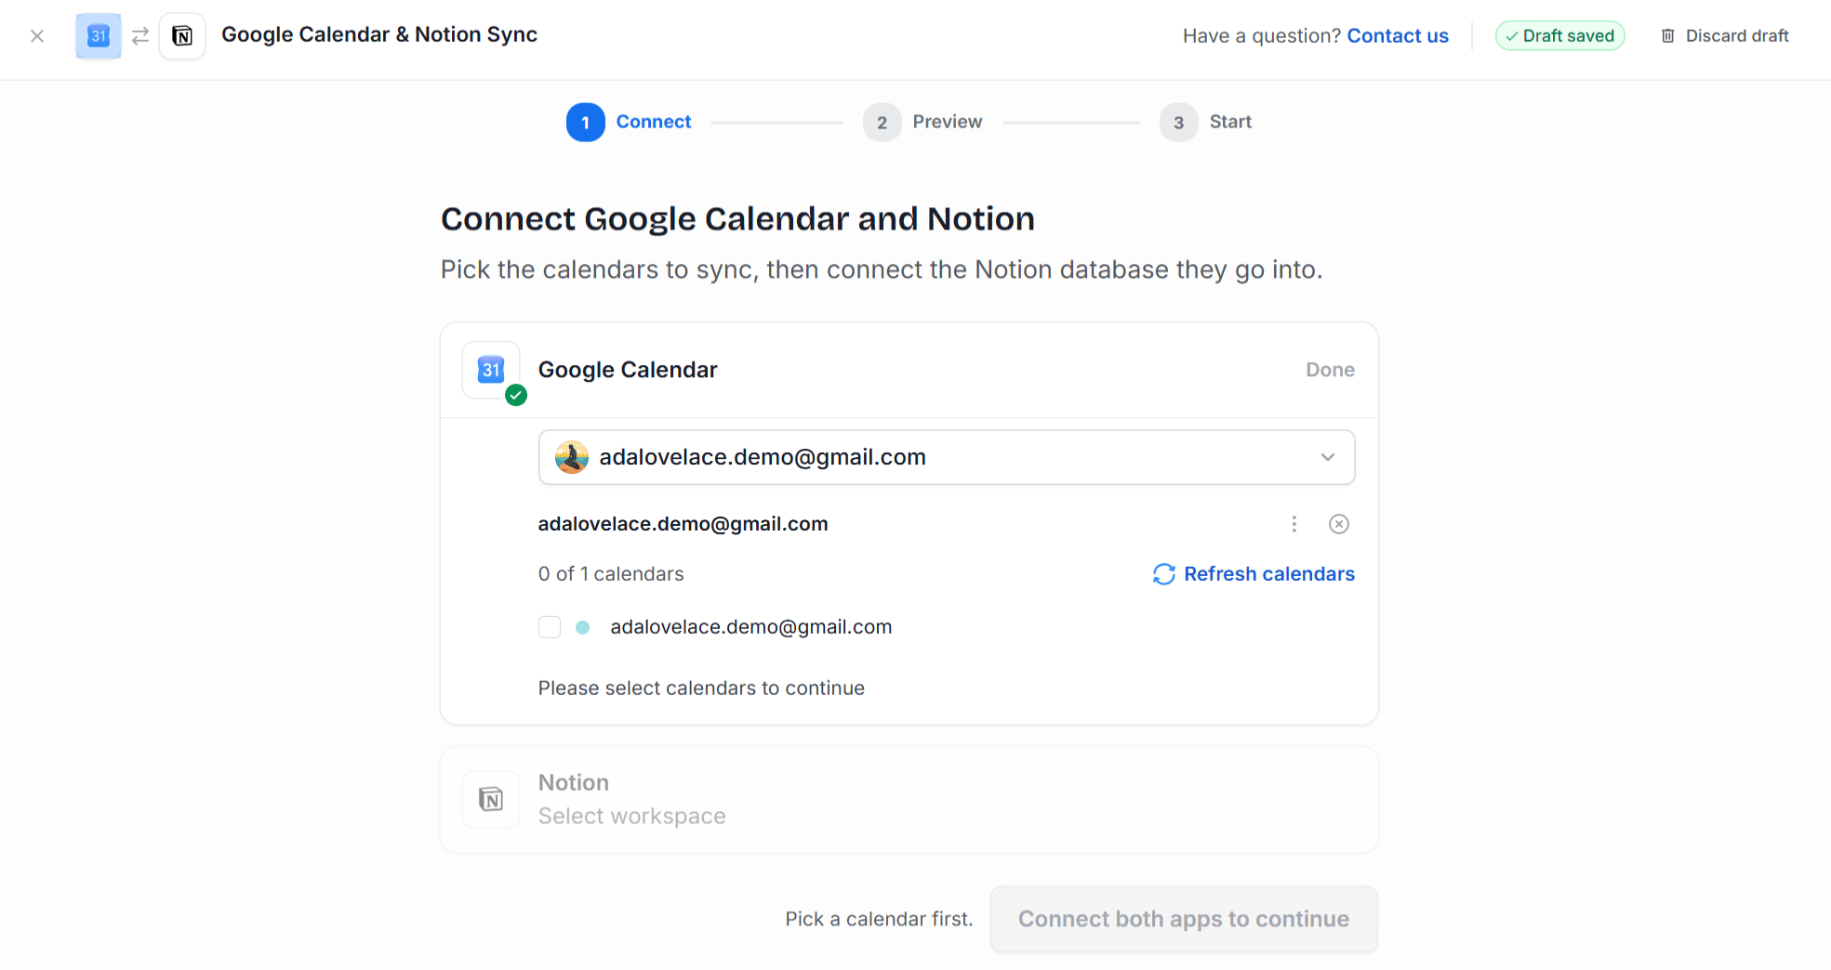The image size is (1831, 970).
Task: Click the refresh arrows icon
Action: [1164, 574]
